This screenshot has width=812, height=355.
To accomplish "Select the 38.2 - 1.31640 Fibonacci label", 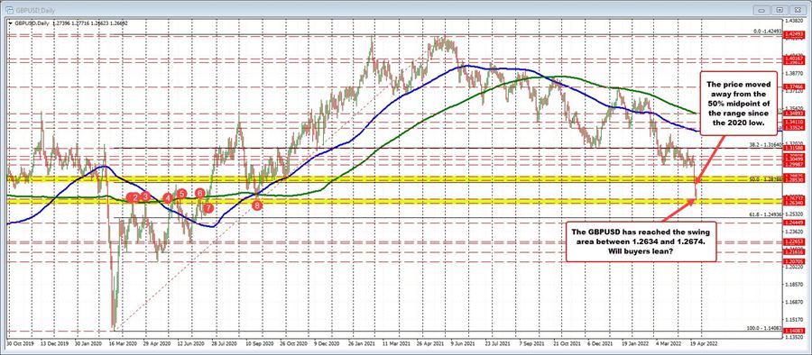I will pos(765,145).
